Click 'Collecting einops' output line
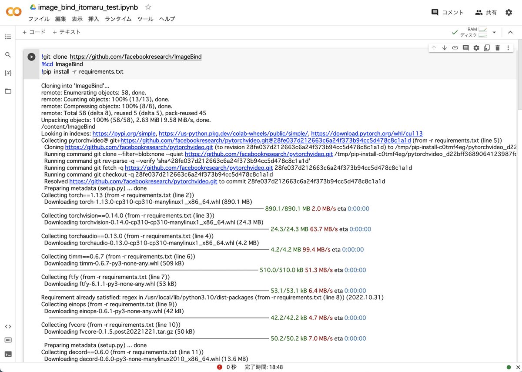The image size is (522, 372). point(109,305)
